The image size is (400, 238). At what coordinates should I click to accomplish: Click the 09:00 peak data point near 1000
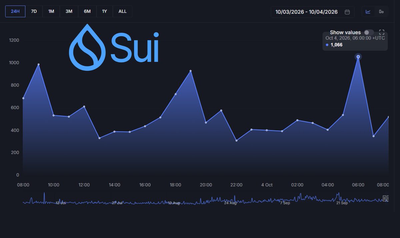(x=38, y=64)
